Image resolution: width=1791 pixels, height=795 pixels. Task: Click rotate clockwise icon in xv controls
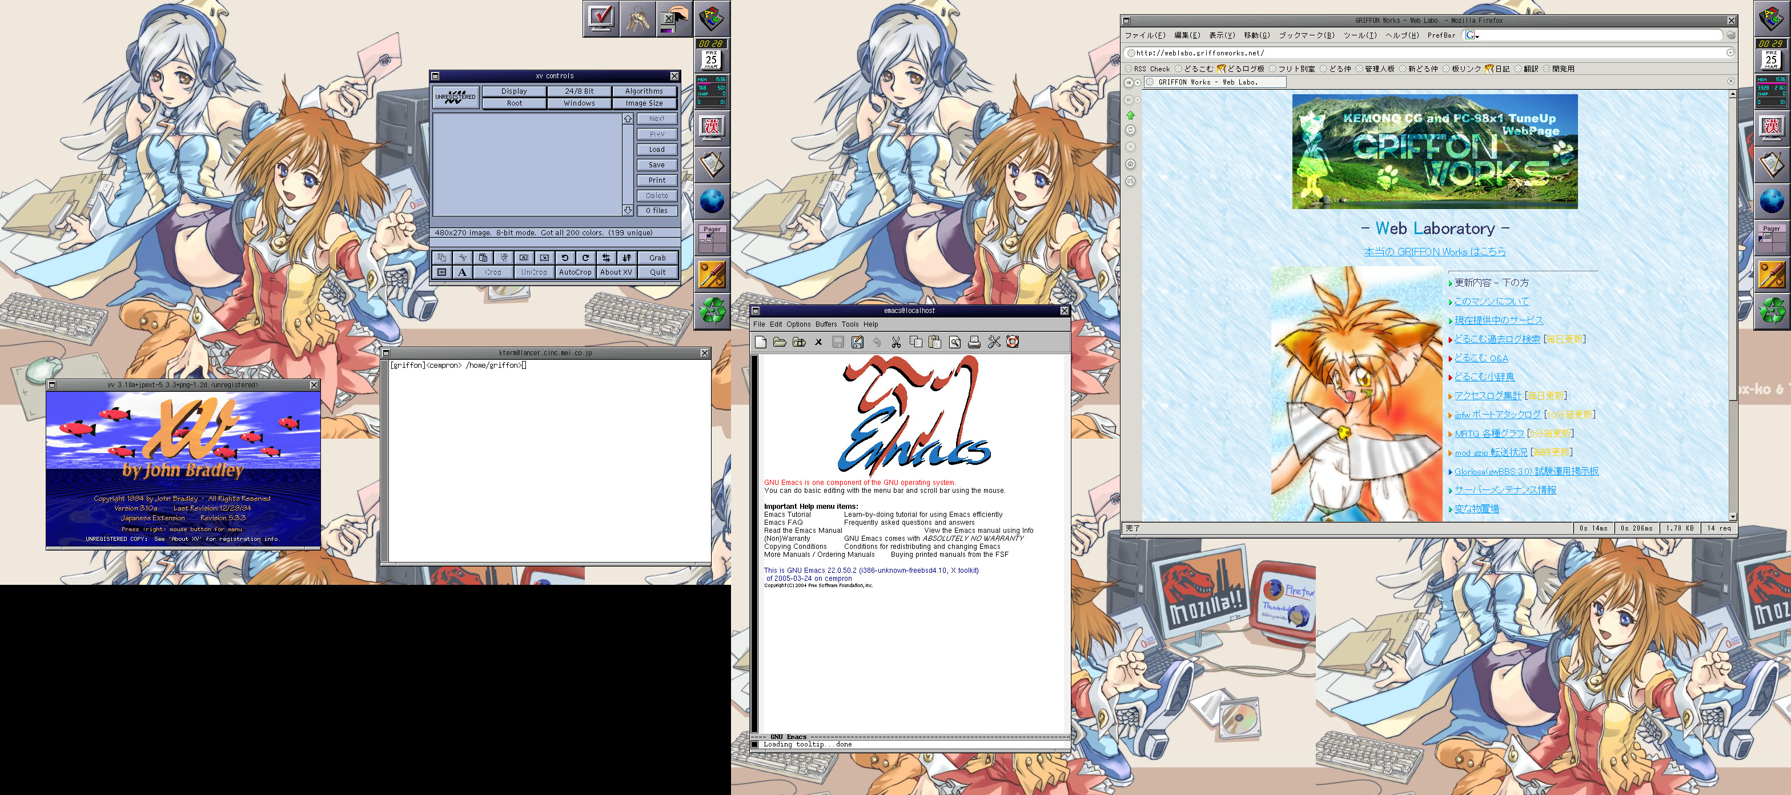(x=585, y=258)
